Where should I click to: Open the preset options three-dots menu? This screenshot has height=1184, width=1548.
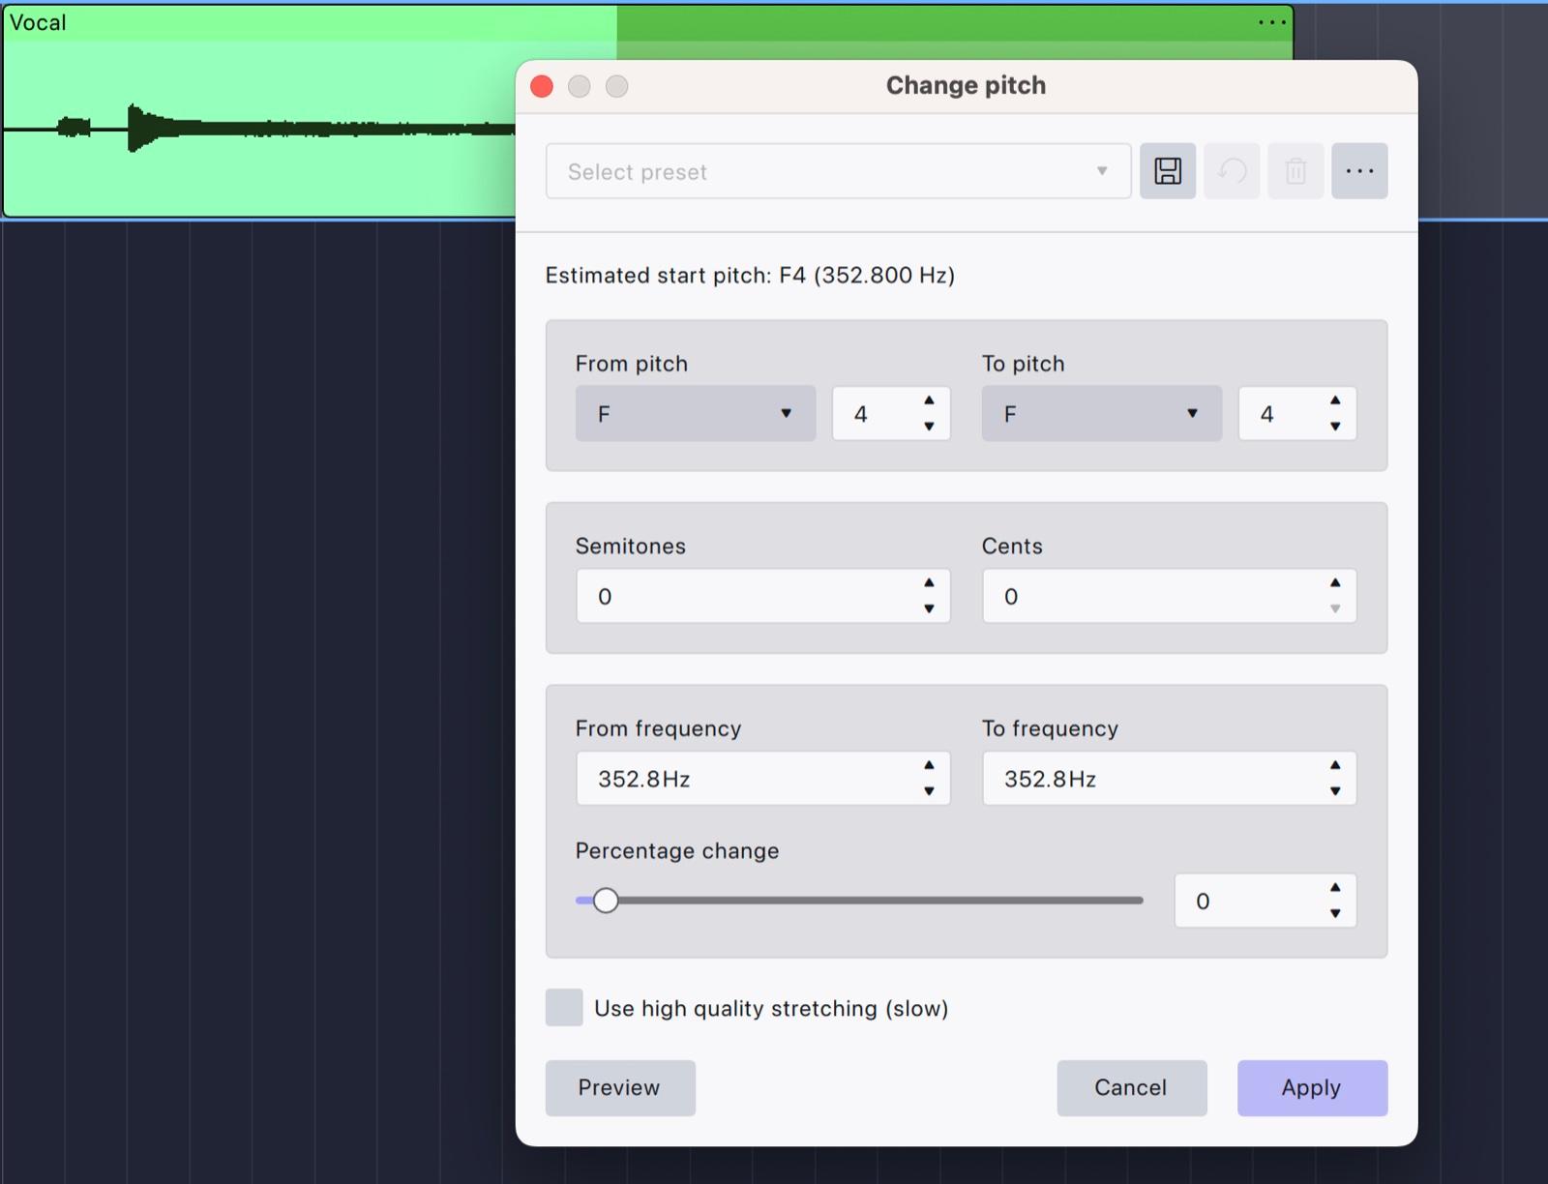tap(1359, 171)
